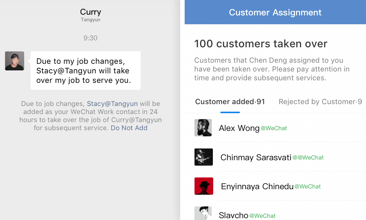Click the Curry chat title
Image resolution: width=366 pixels, height=220 pixels.
(90, 12)
